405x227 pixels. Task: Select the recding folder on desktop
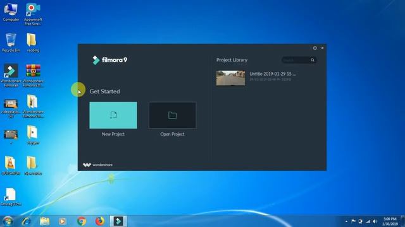pyautogui.click(x=33, y=43)
